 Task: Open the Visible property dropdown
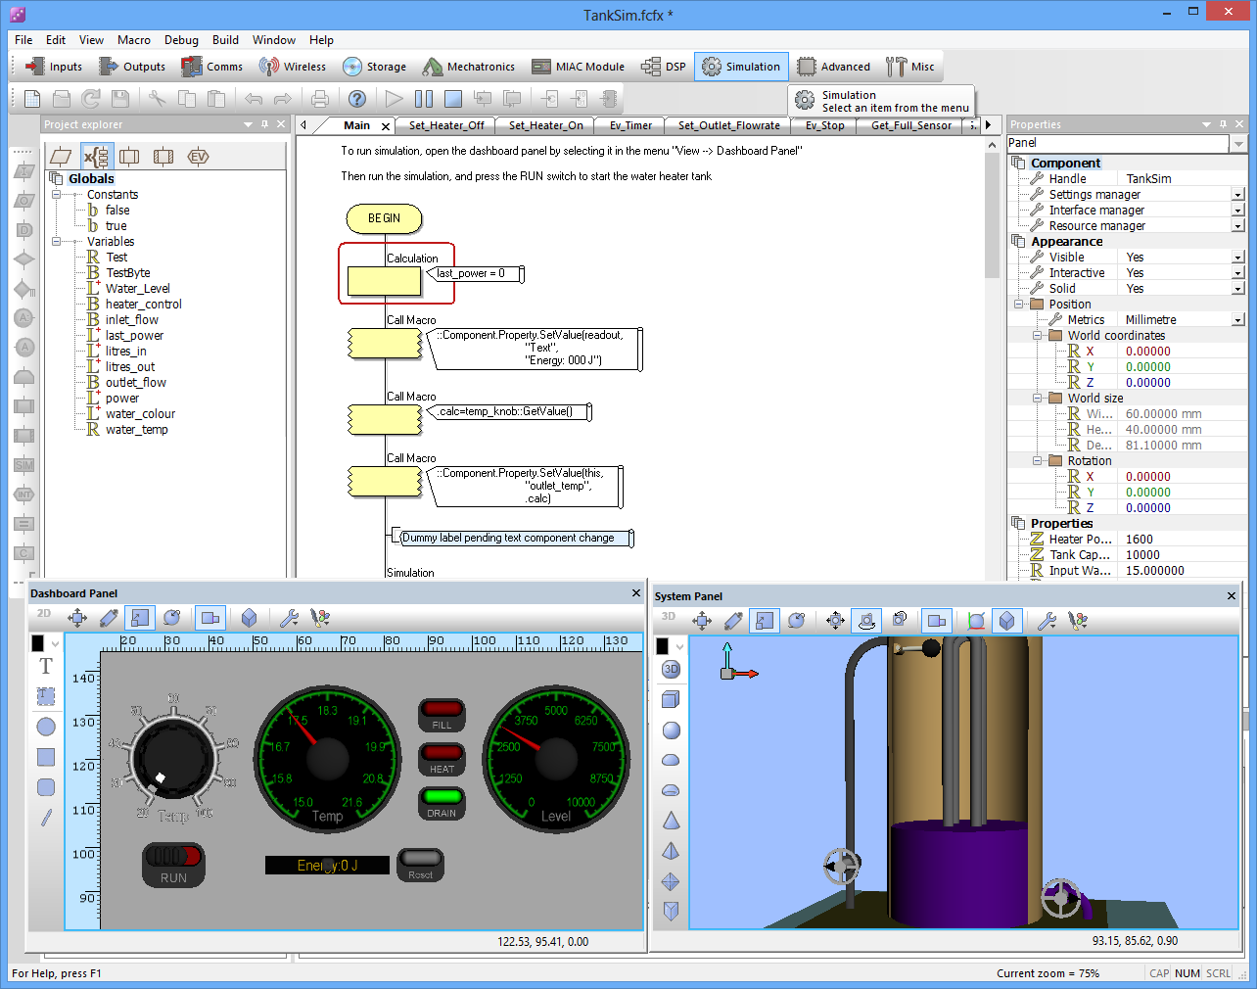(x=1238, y=258)
